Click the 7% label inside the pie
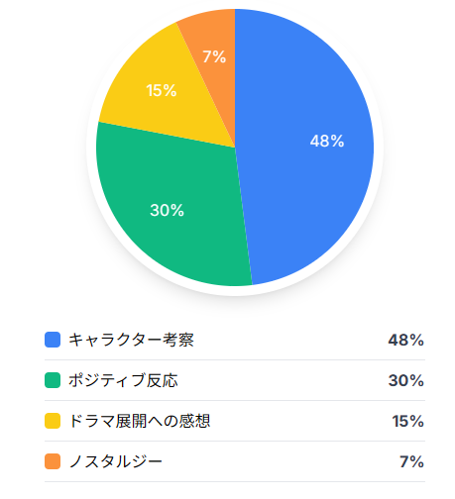Screen dimensions: 455x499 coord(214,56)
